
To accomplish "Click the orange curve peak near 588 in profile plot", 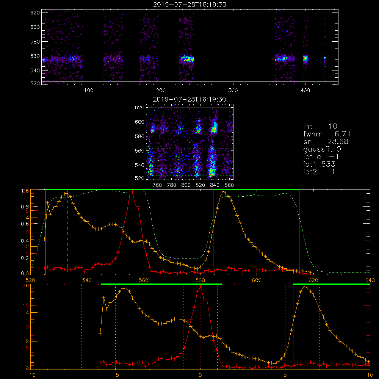I will click(223, 192).
